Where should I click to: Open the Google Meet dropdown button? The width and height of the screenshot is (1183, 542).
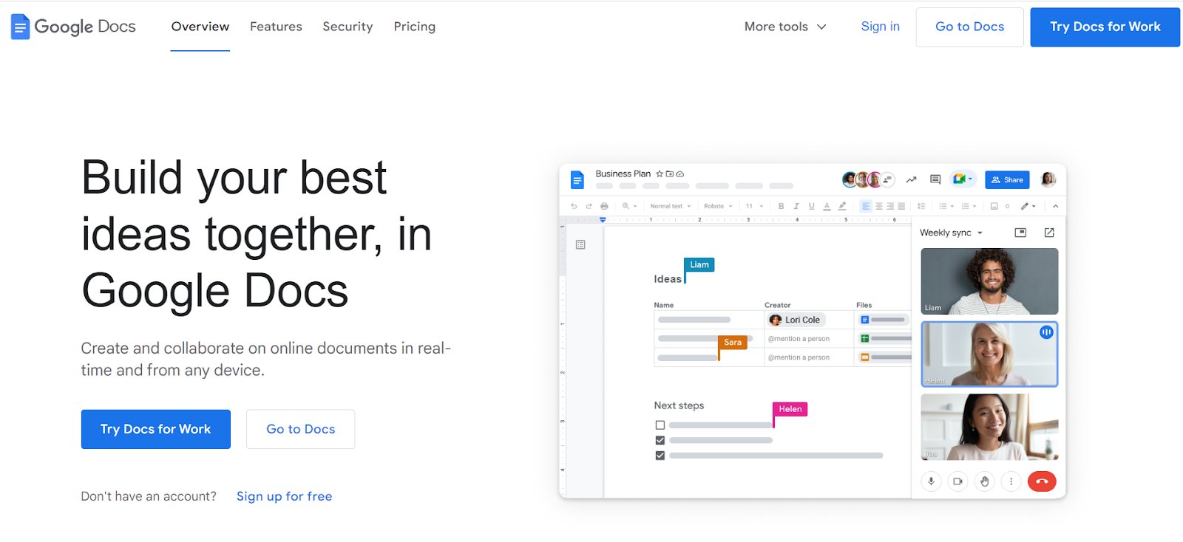(x=962, y=179)
